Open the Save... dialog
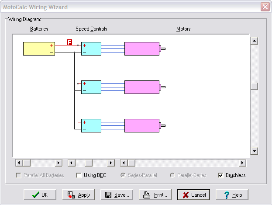The height and width of the screenshot is (205, 272). pyautogui.click(x=117, y=195)
